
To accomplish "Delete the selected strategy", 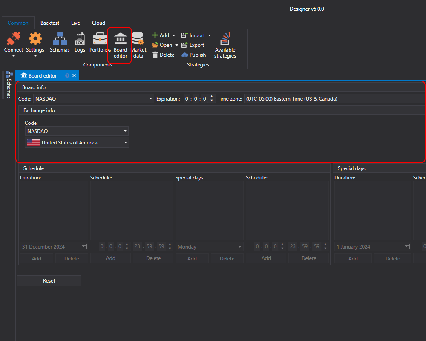I will click(163, 55).
